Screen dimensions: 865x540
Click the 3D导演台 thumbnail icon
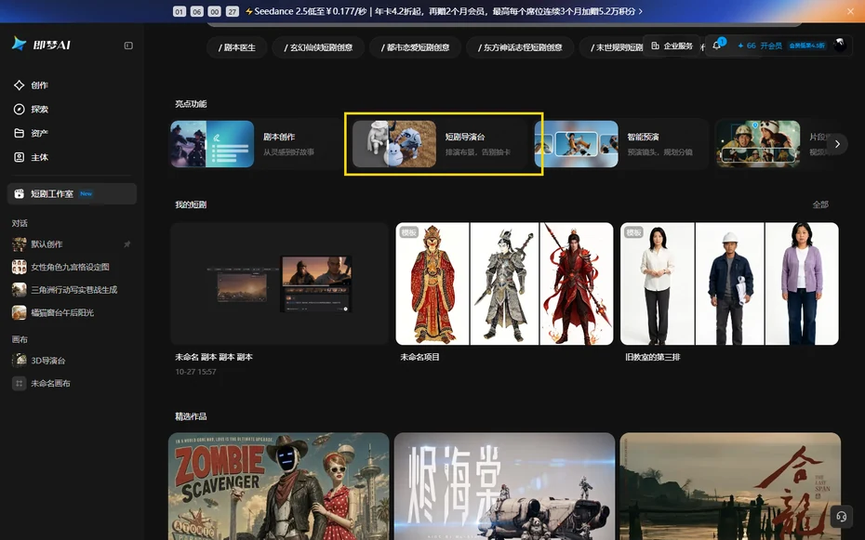(20, 361)
